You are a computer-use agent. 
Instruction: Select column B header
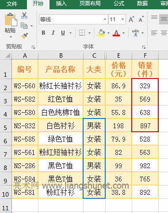pyautogui.click(x=61, y=55)
